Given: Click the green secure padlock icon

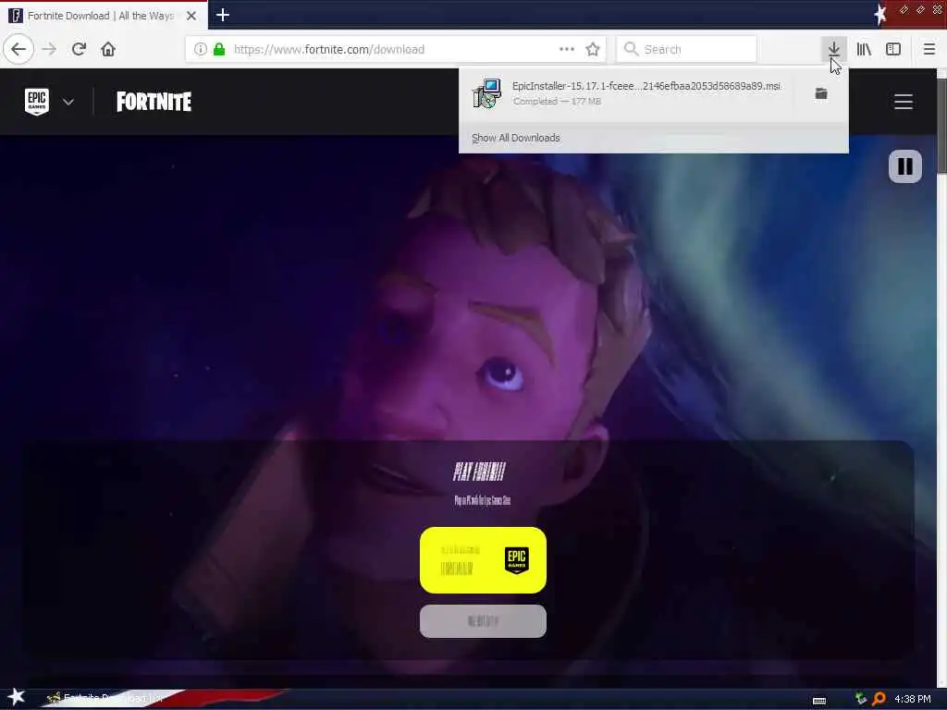Looking at the screenshot, I should [x=219, y=49].
